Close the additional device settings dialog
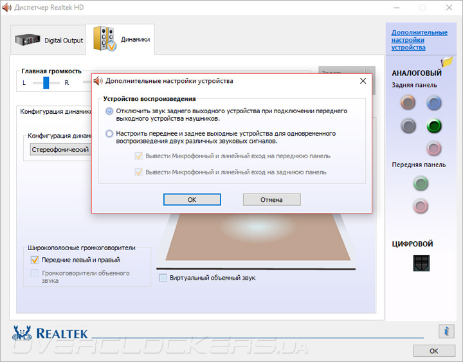 coord(363,81)
